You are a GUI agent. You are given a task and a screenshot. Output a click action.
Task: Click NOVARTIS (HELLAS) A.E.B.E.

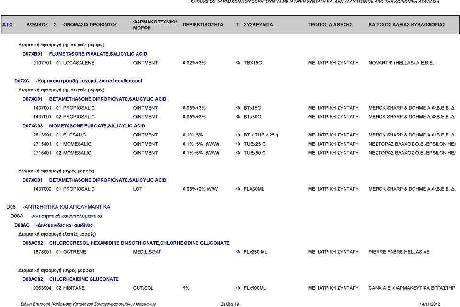(401, 63)
